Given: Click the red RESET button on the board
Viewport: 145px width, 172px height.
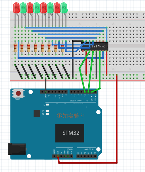Looking at the screenshot, I should click(x=18, y=93).
